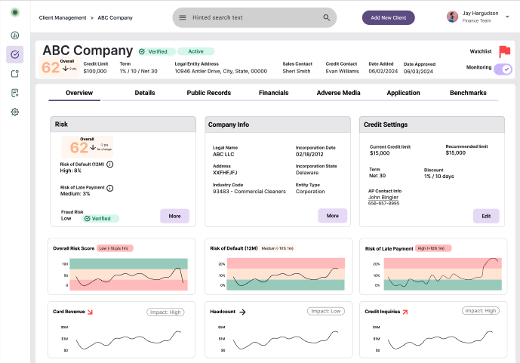Expand the Jay Hargudson user dropdown

point(507,17)
